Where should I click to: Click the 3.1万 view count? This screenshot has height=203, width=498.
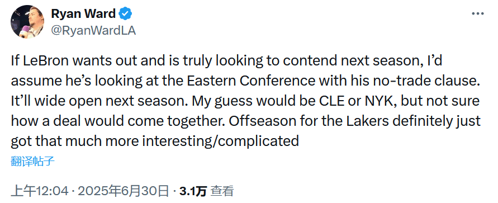(x=193, y=191)
